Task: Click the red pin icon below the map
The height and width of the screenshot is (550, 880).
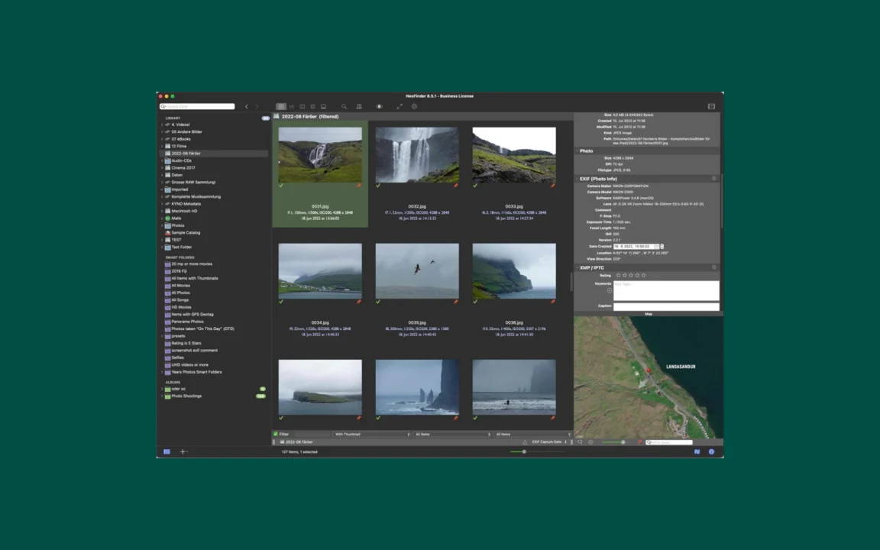Action: click(x=640, y=442)
